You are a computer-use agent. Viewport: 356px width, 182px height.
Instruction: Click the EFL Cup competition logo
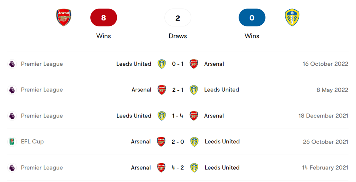coord(12,142)
